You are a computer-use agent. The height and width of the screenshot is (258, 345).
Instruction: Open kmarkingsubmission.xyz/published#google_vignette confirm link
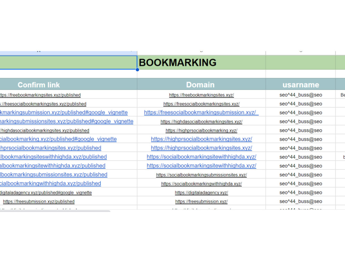(x=64, y=113)
